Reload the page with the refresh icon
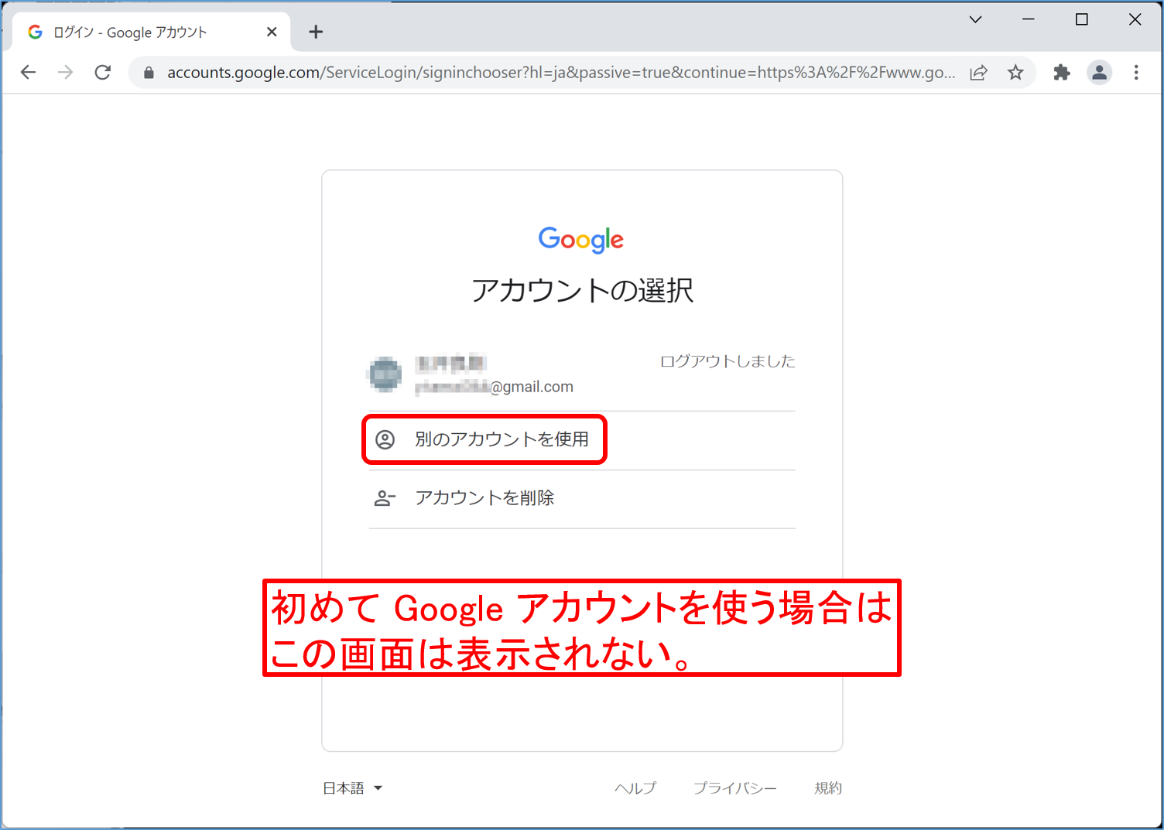This screenshot has height=830, width=1164. [103, 73]
